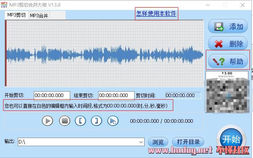Switch to the MP3合并 tab

pos(39,15)
